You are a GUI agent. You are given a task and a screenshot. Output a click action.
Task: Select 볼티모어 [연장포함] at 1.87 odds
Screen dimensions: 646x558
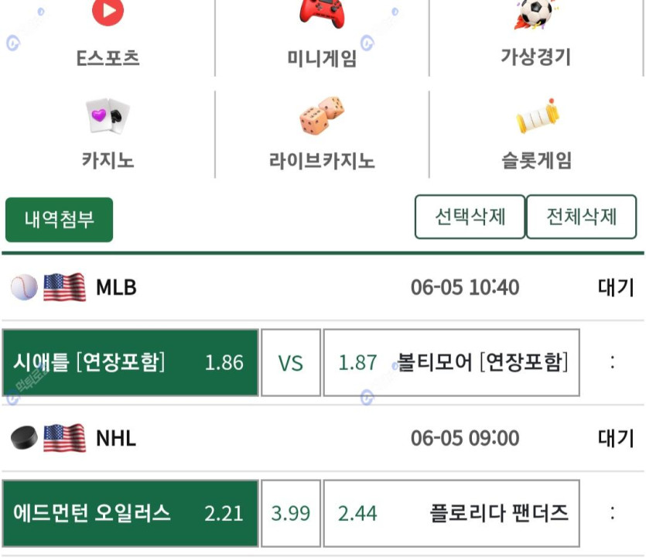pyautogui.click(x=452, y=363)
